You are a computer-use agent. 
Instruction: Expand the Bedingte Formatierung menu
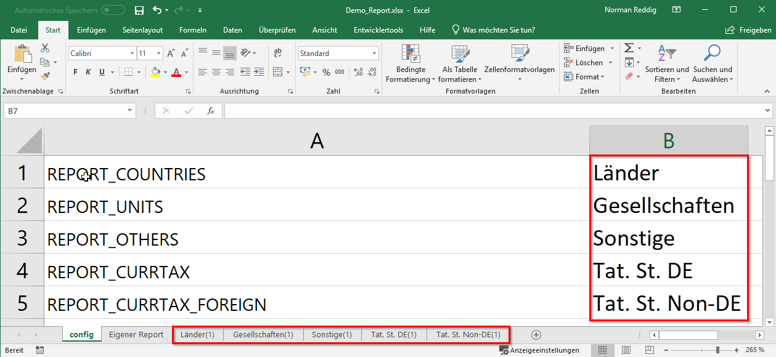(x=410, y=63)
